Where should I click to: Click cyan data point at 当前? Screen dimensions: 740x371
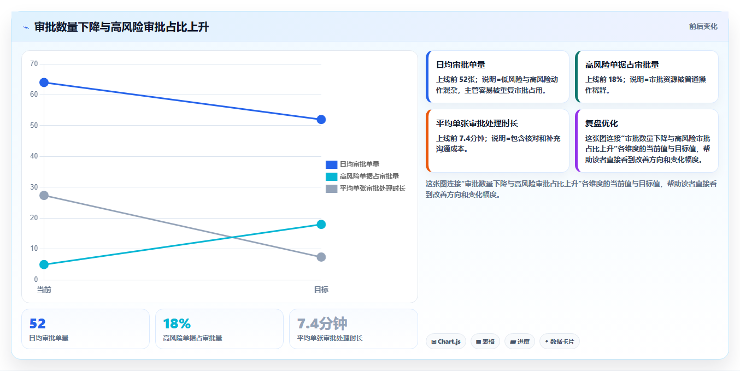(x=44, y=264)
